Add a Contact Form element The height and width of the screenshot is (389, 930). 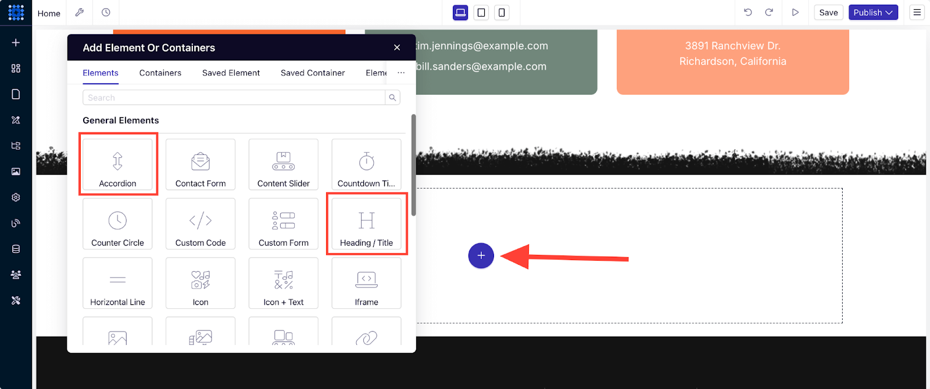pyautogui.click(x=201, y=164)
